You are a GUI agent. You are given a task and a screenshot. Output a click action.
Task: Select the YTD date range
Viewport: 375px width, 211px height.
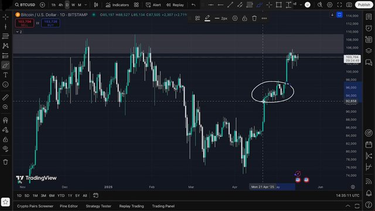click(x=61, y=195)
